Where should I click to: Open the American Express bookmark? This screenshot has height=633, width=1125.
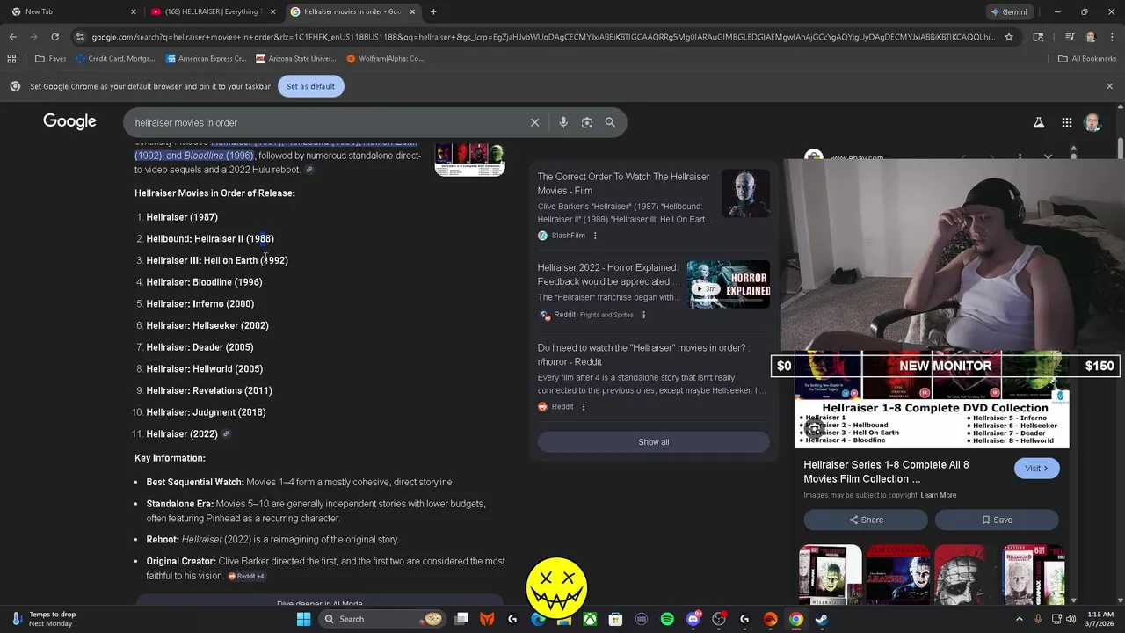205,59
